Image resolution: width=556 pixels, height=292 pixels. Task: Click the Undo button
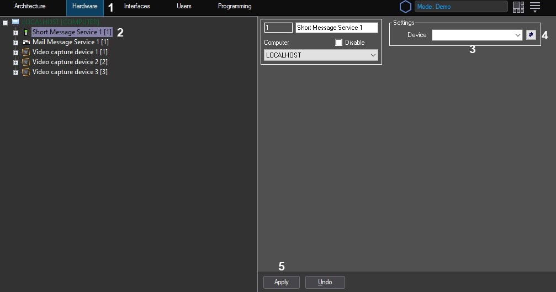pyautogui.click(x=325, y=282)
